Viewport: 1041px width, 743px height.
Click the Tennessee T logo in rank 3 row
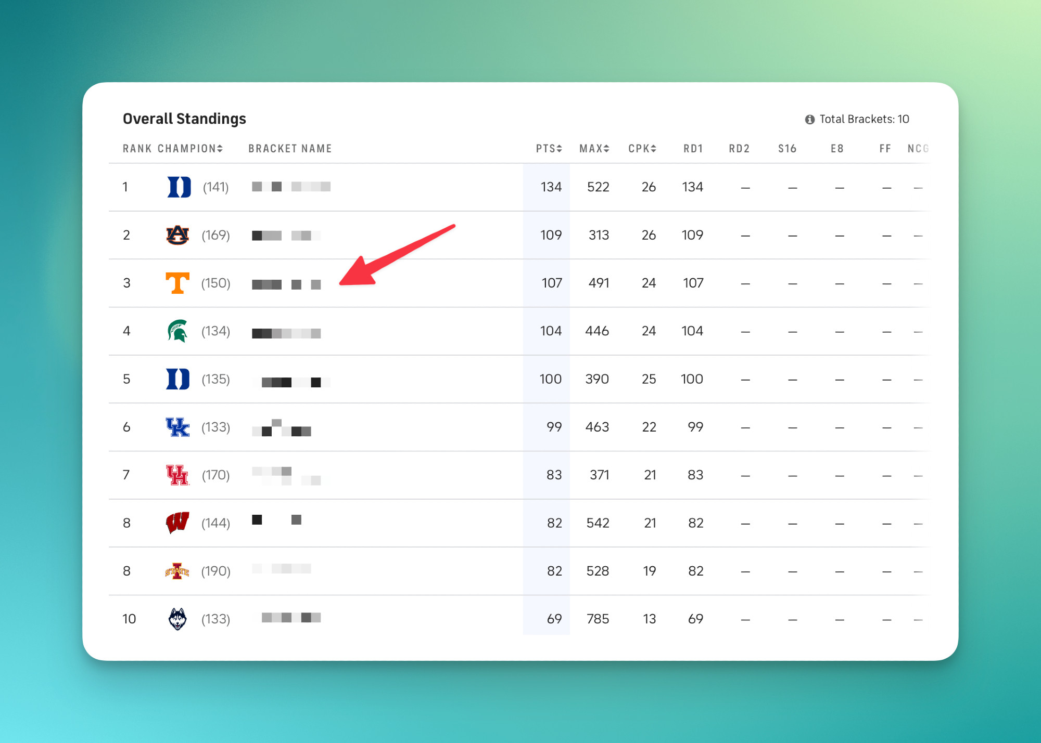(x=177, y=283)
